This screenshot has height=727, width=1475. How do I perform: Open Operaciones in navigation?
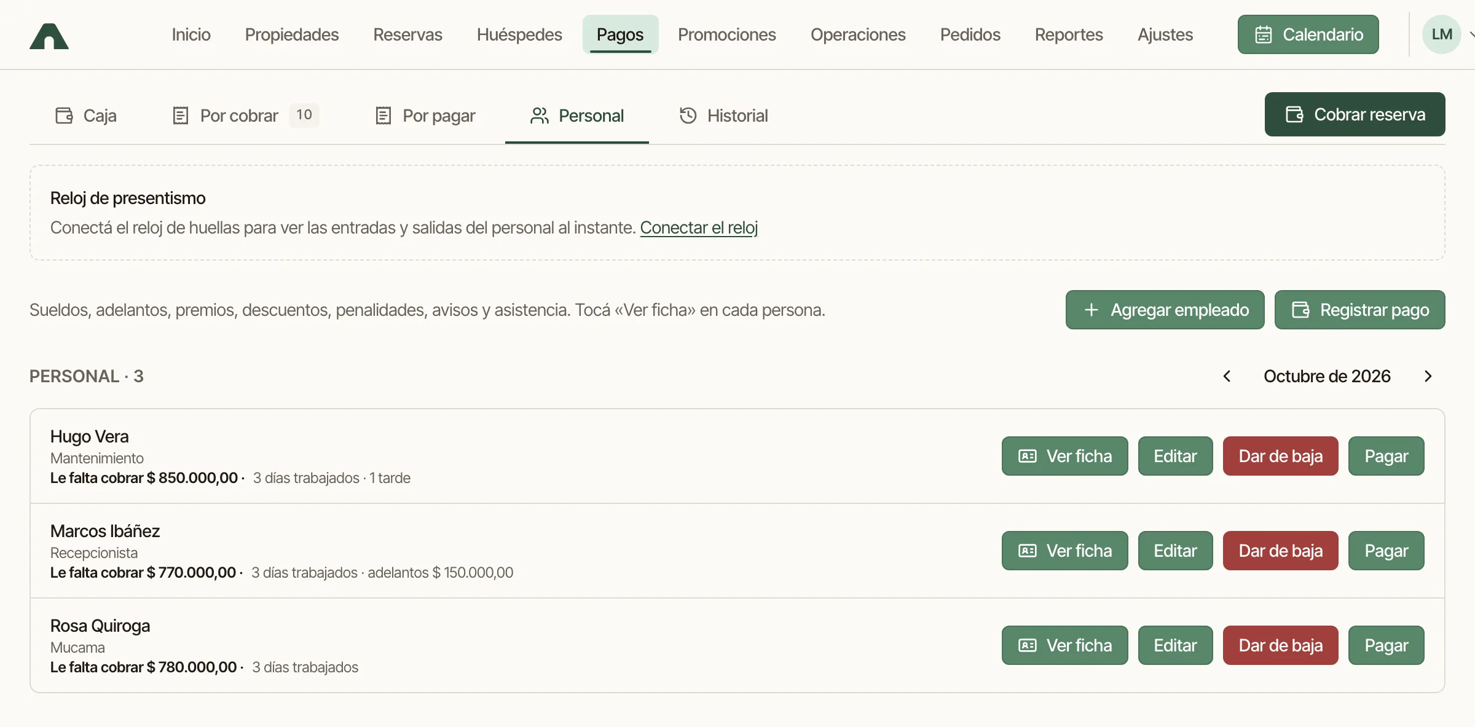858,34
